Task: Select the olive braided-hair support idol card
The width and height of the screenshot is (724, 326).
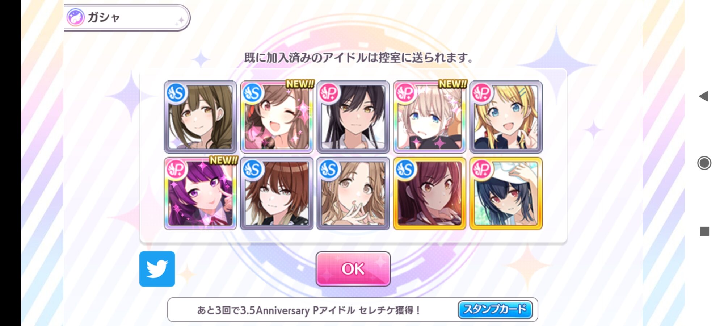Action: [201, 117]
